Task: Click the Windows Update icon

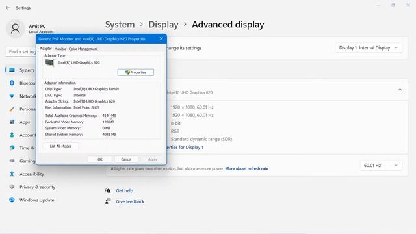Action: pyautogui.click(x=12, y=200)
